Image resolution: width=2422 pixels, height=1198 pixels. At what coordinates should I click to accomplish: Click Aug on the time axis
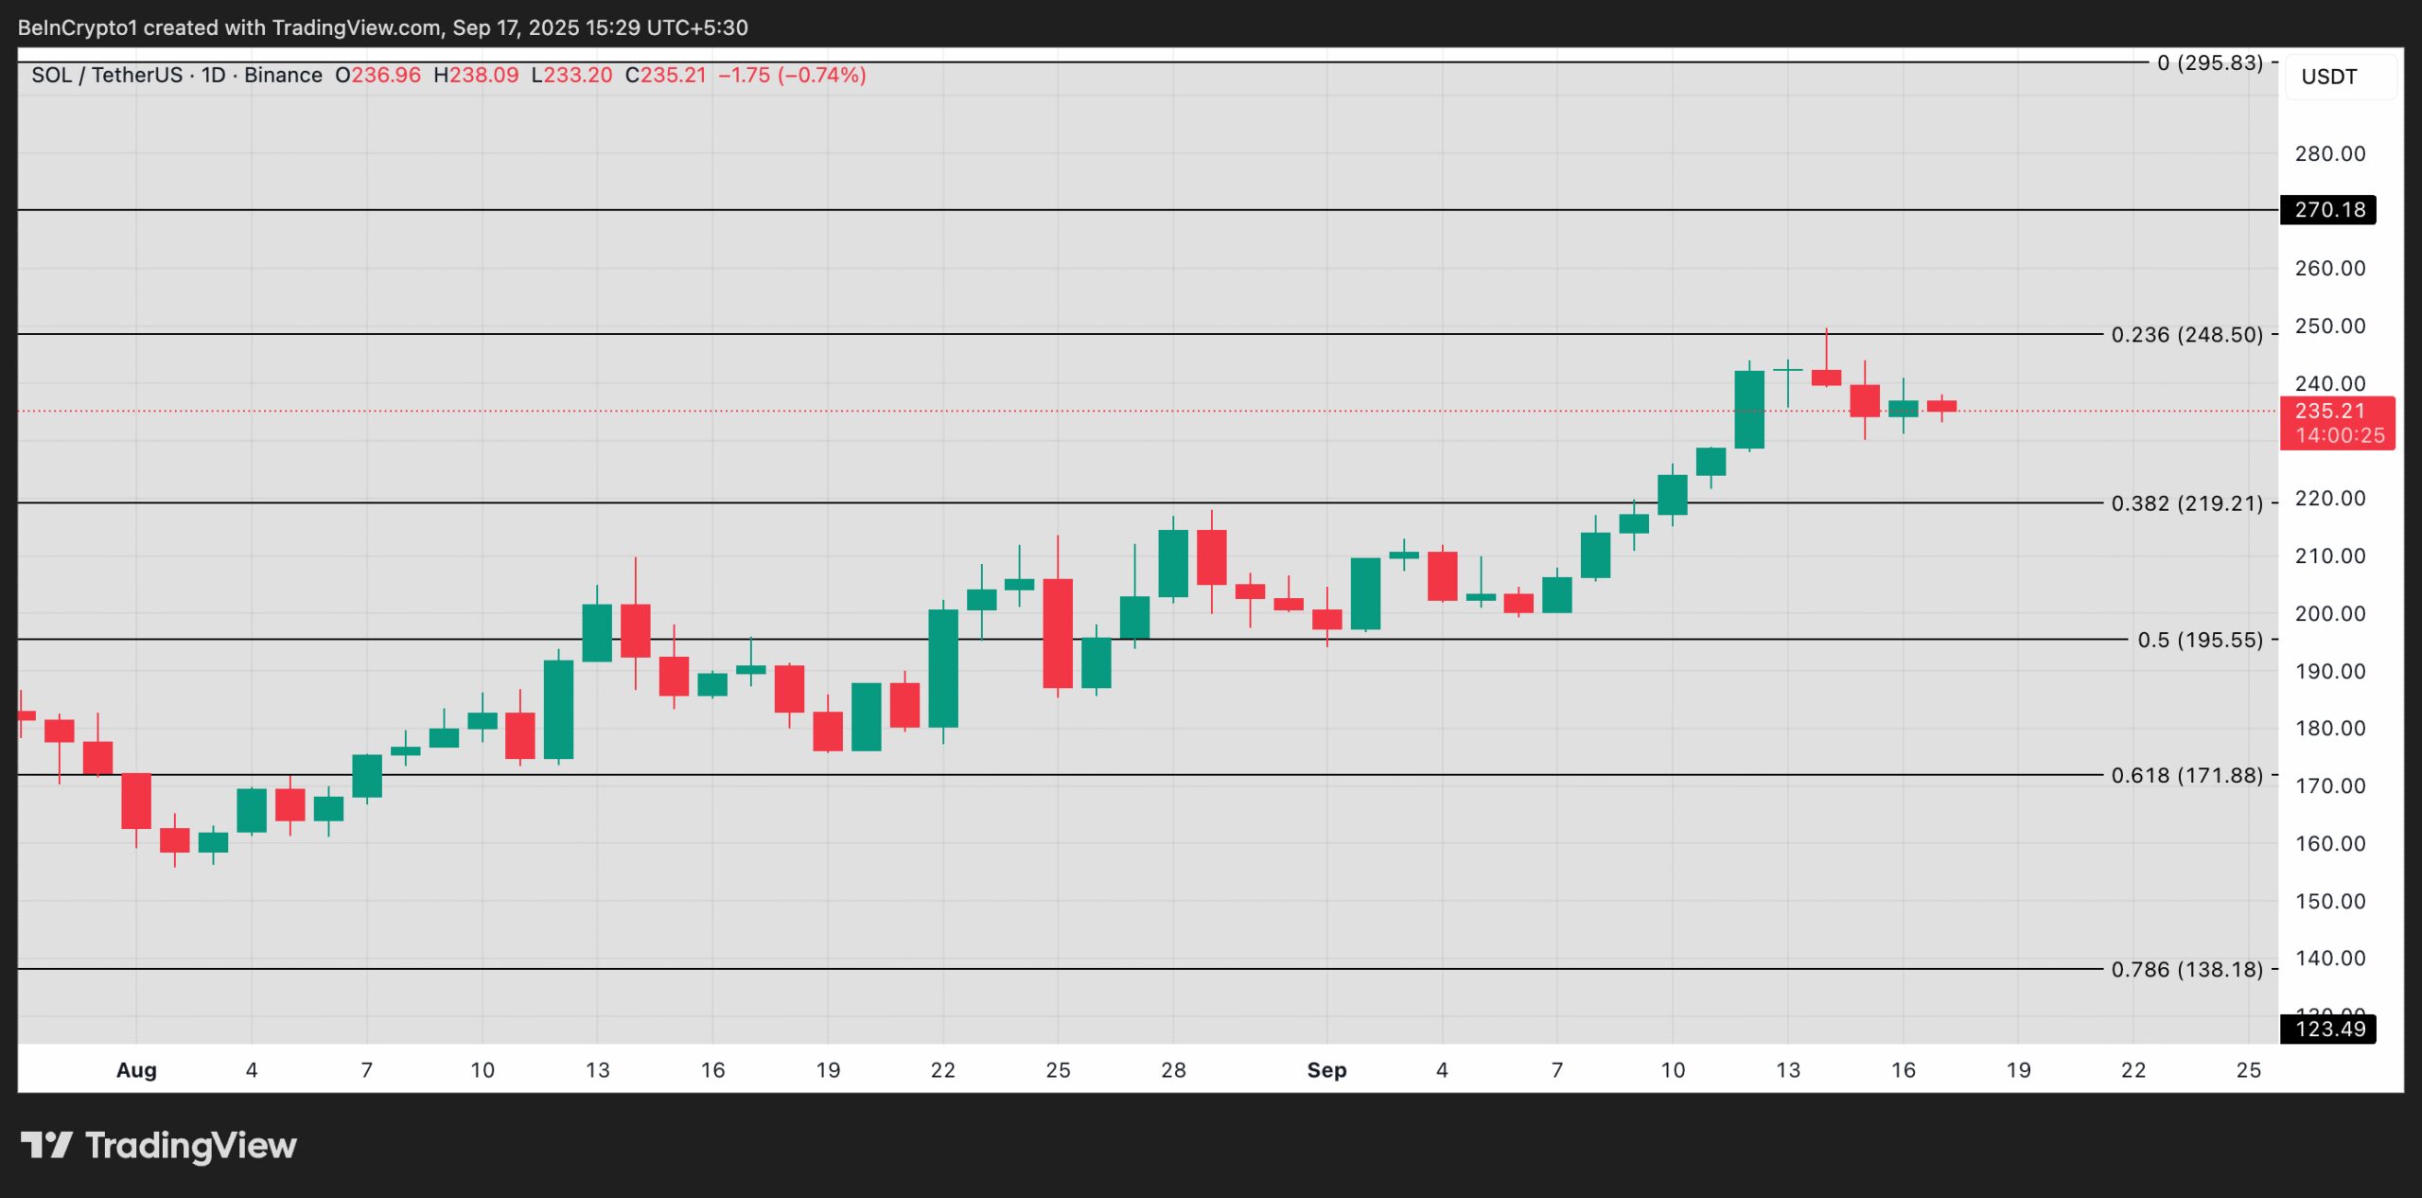pos(138,1070)
